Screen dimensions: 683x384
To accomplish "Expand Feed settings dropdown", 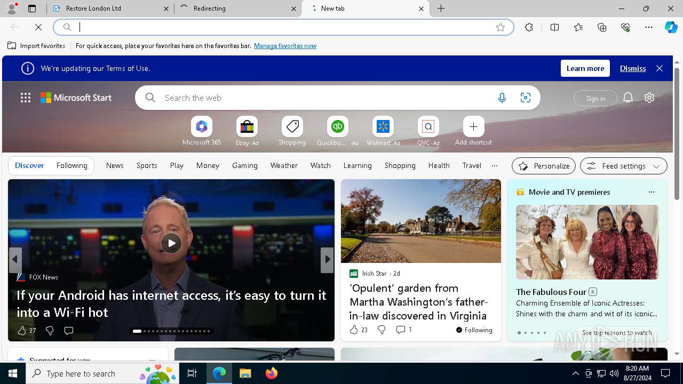I will point(624,166).
